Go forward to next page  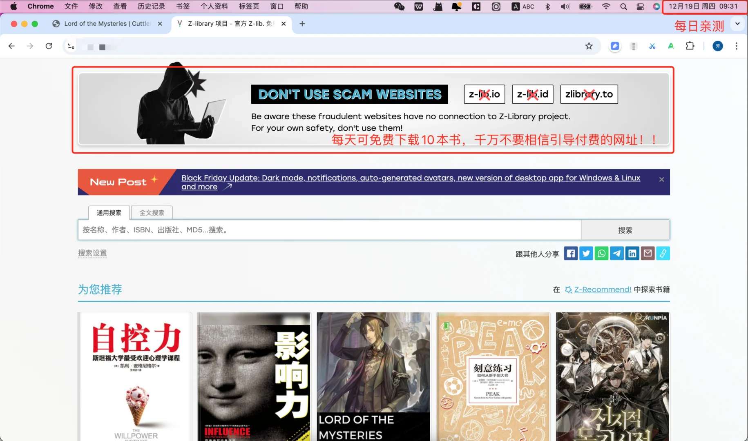tap(30, 46)
